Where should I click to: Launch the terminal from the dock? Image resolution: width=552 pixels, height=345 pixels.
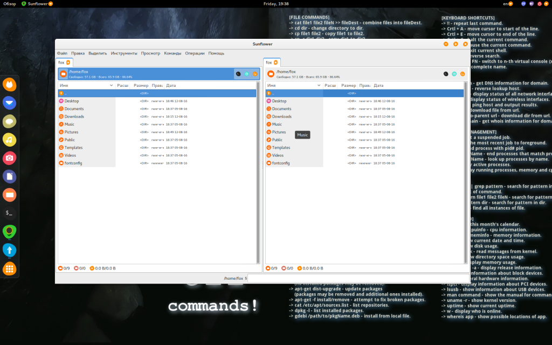(x=10, y=213)
